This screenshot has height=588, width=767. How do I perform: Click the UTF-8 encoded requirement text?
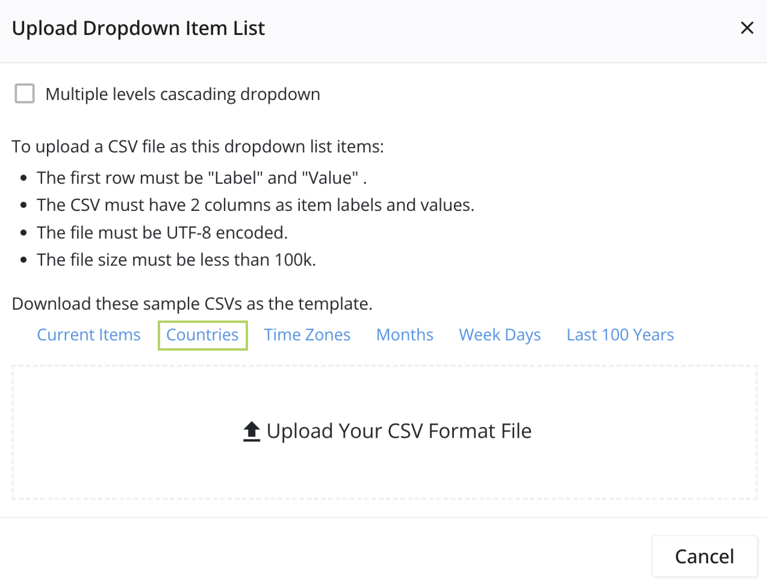tap(162, 233)
